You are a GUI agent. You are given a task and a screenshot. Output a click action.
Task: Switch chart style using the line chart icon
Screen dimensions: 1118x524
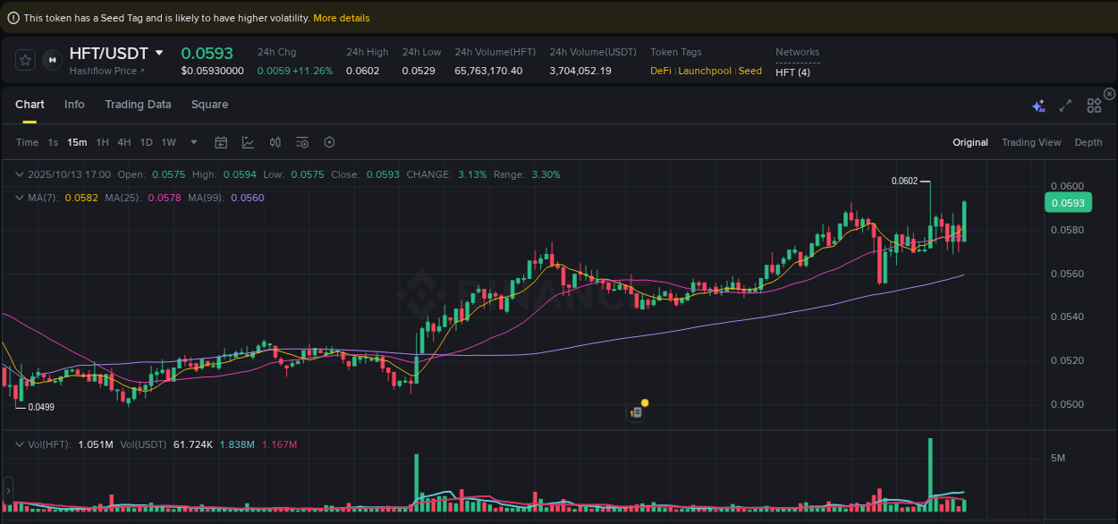pos(248,141)
